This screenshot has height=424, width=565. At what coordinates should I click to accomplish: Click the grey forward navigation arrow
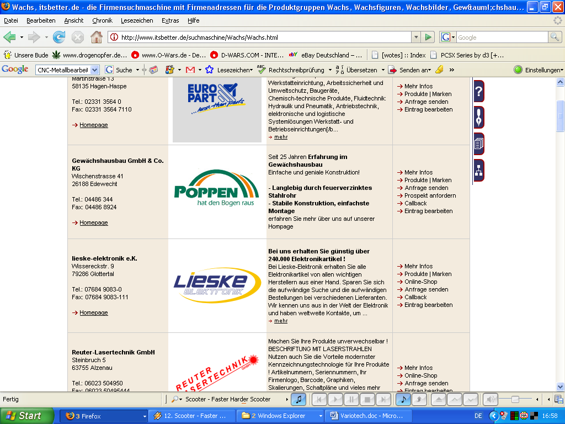coord(34,37)
